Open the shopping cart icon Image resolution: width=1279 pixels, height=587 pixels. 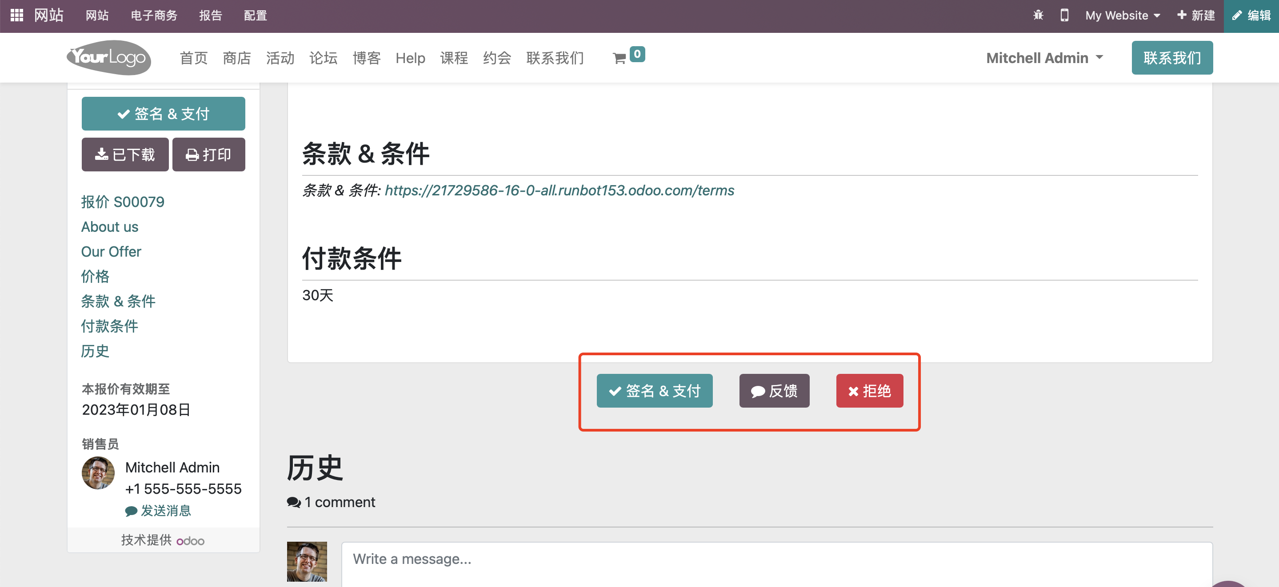coord(619,59)
